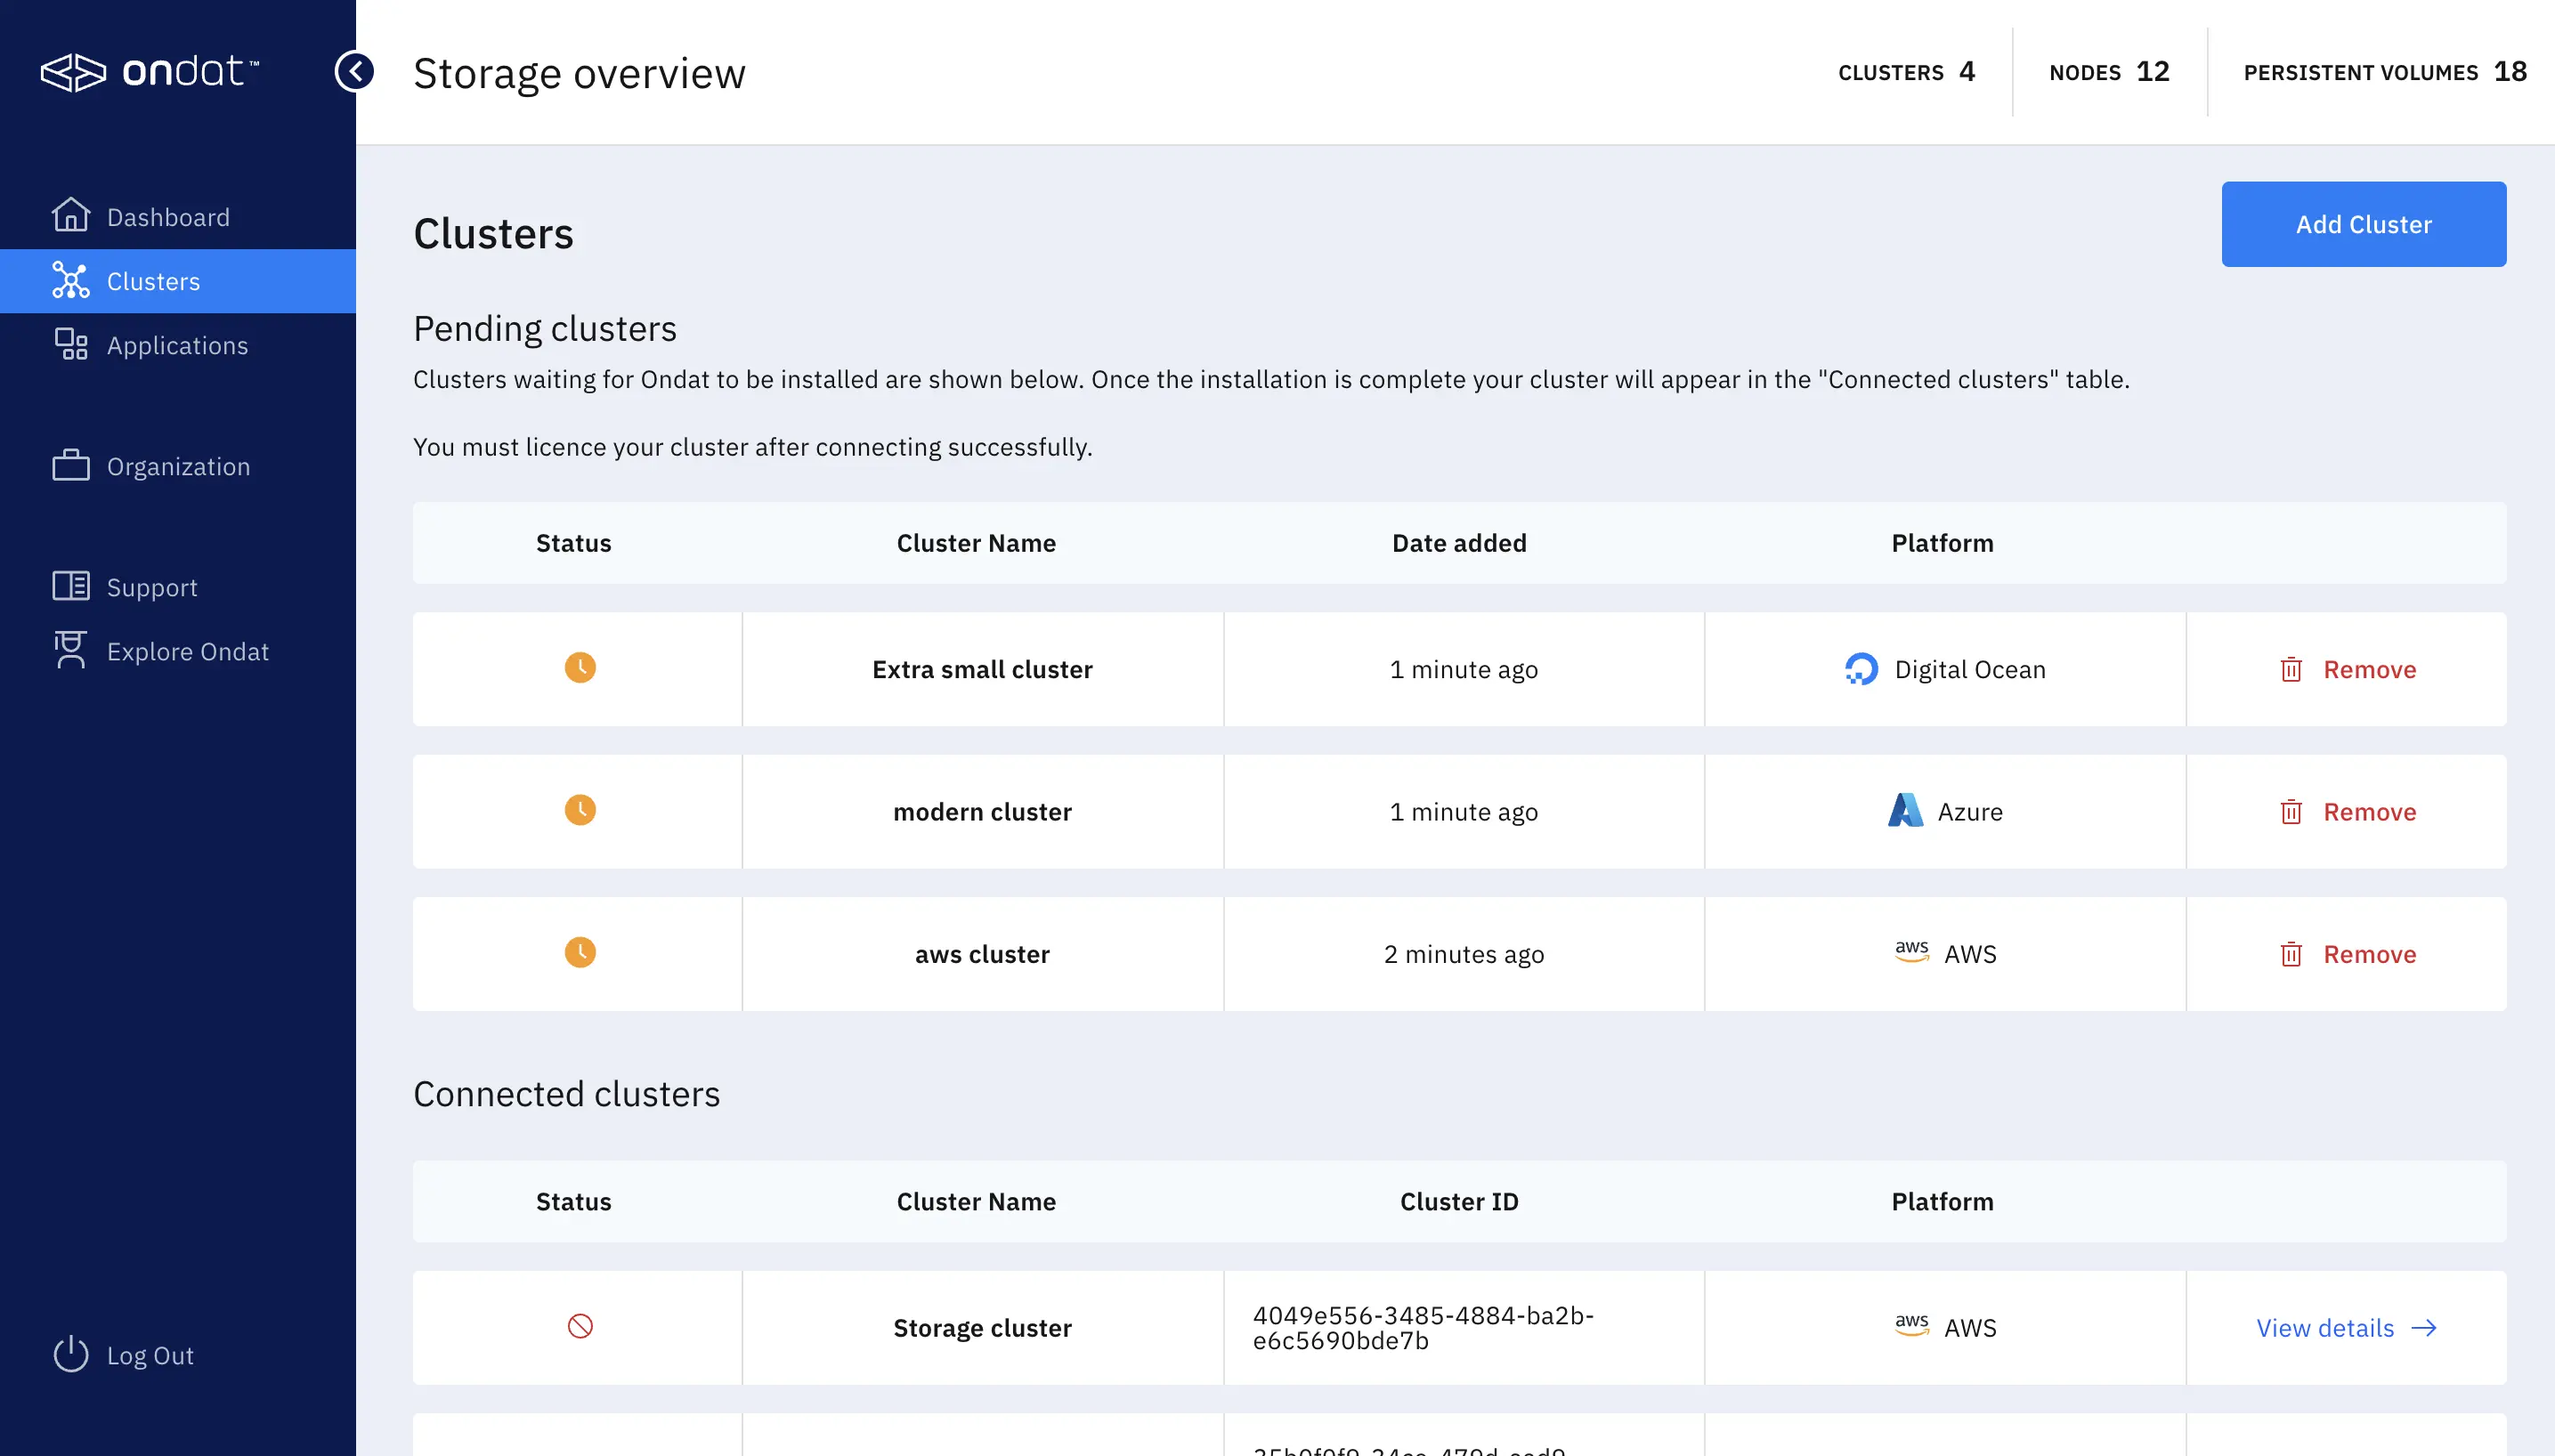Click the Explore Ondat icon
This screenshot has height=1456, width=2555.
point(70,650)
